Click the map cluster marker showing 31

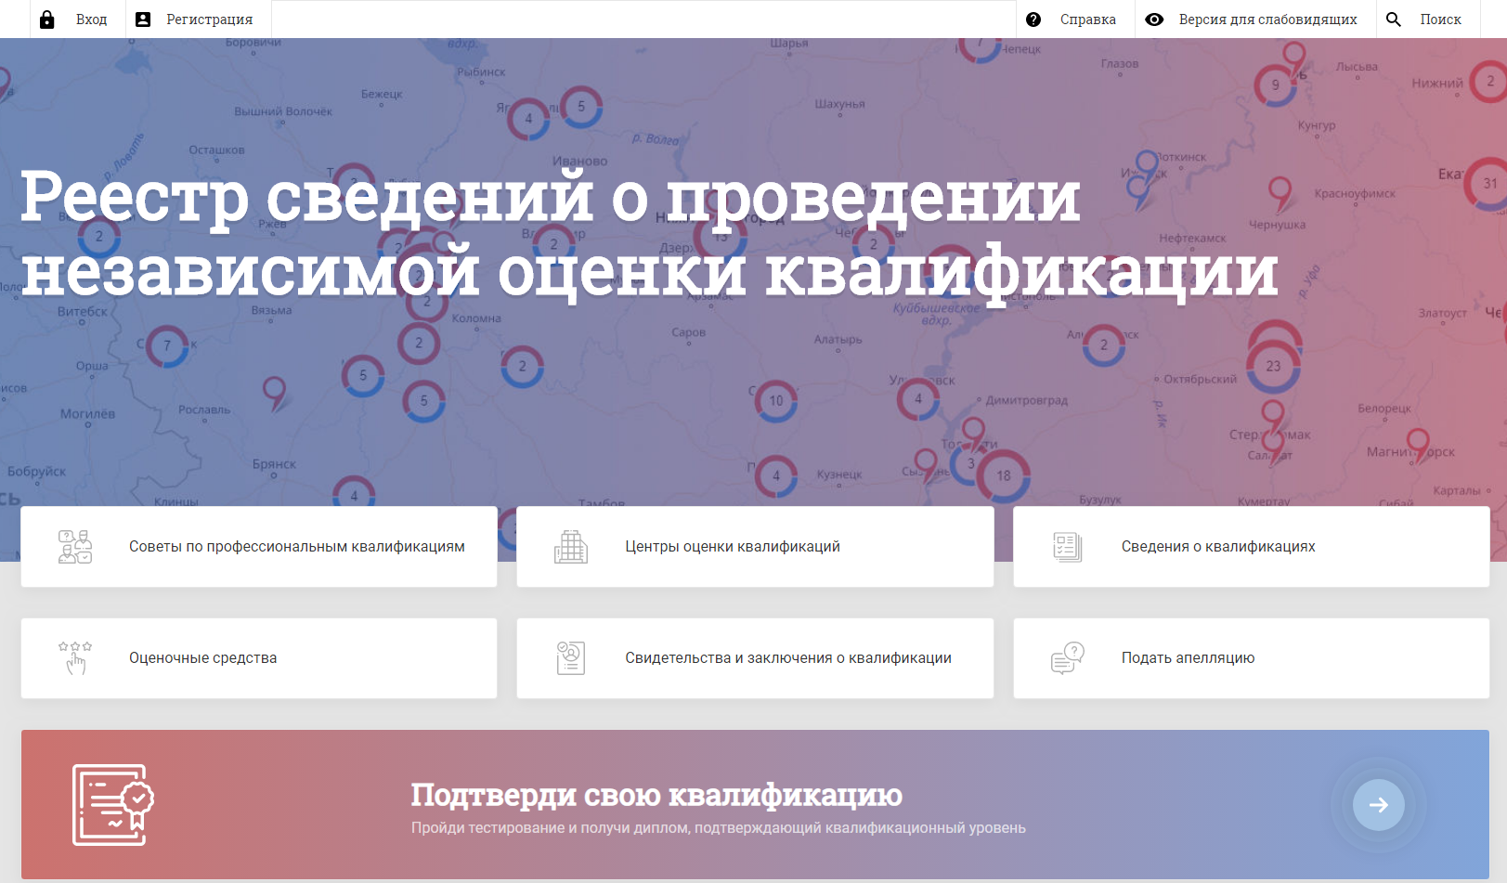tap(1489, 184)
